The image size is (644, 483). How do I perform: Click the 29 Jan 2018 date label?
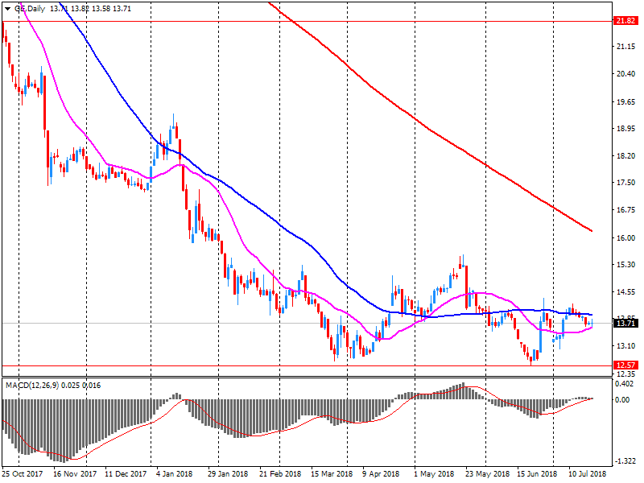click(228, 474)
